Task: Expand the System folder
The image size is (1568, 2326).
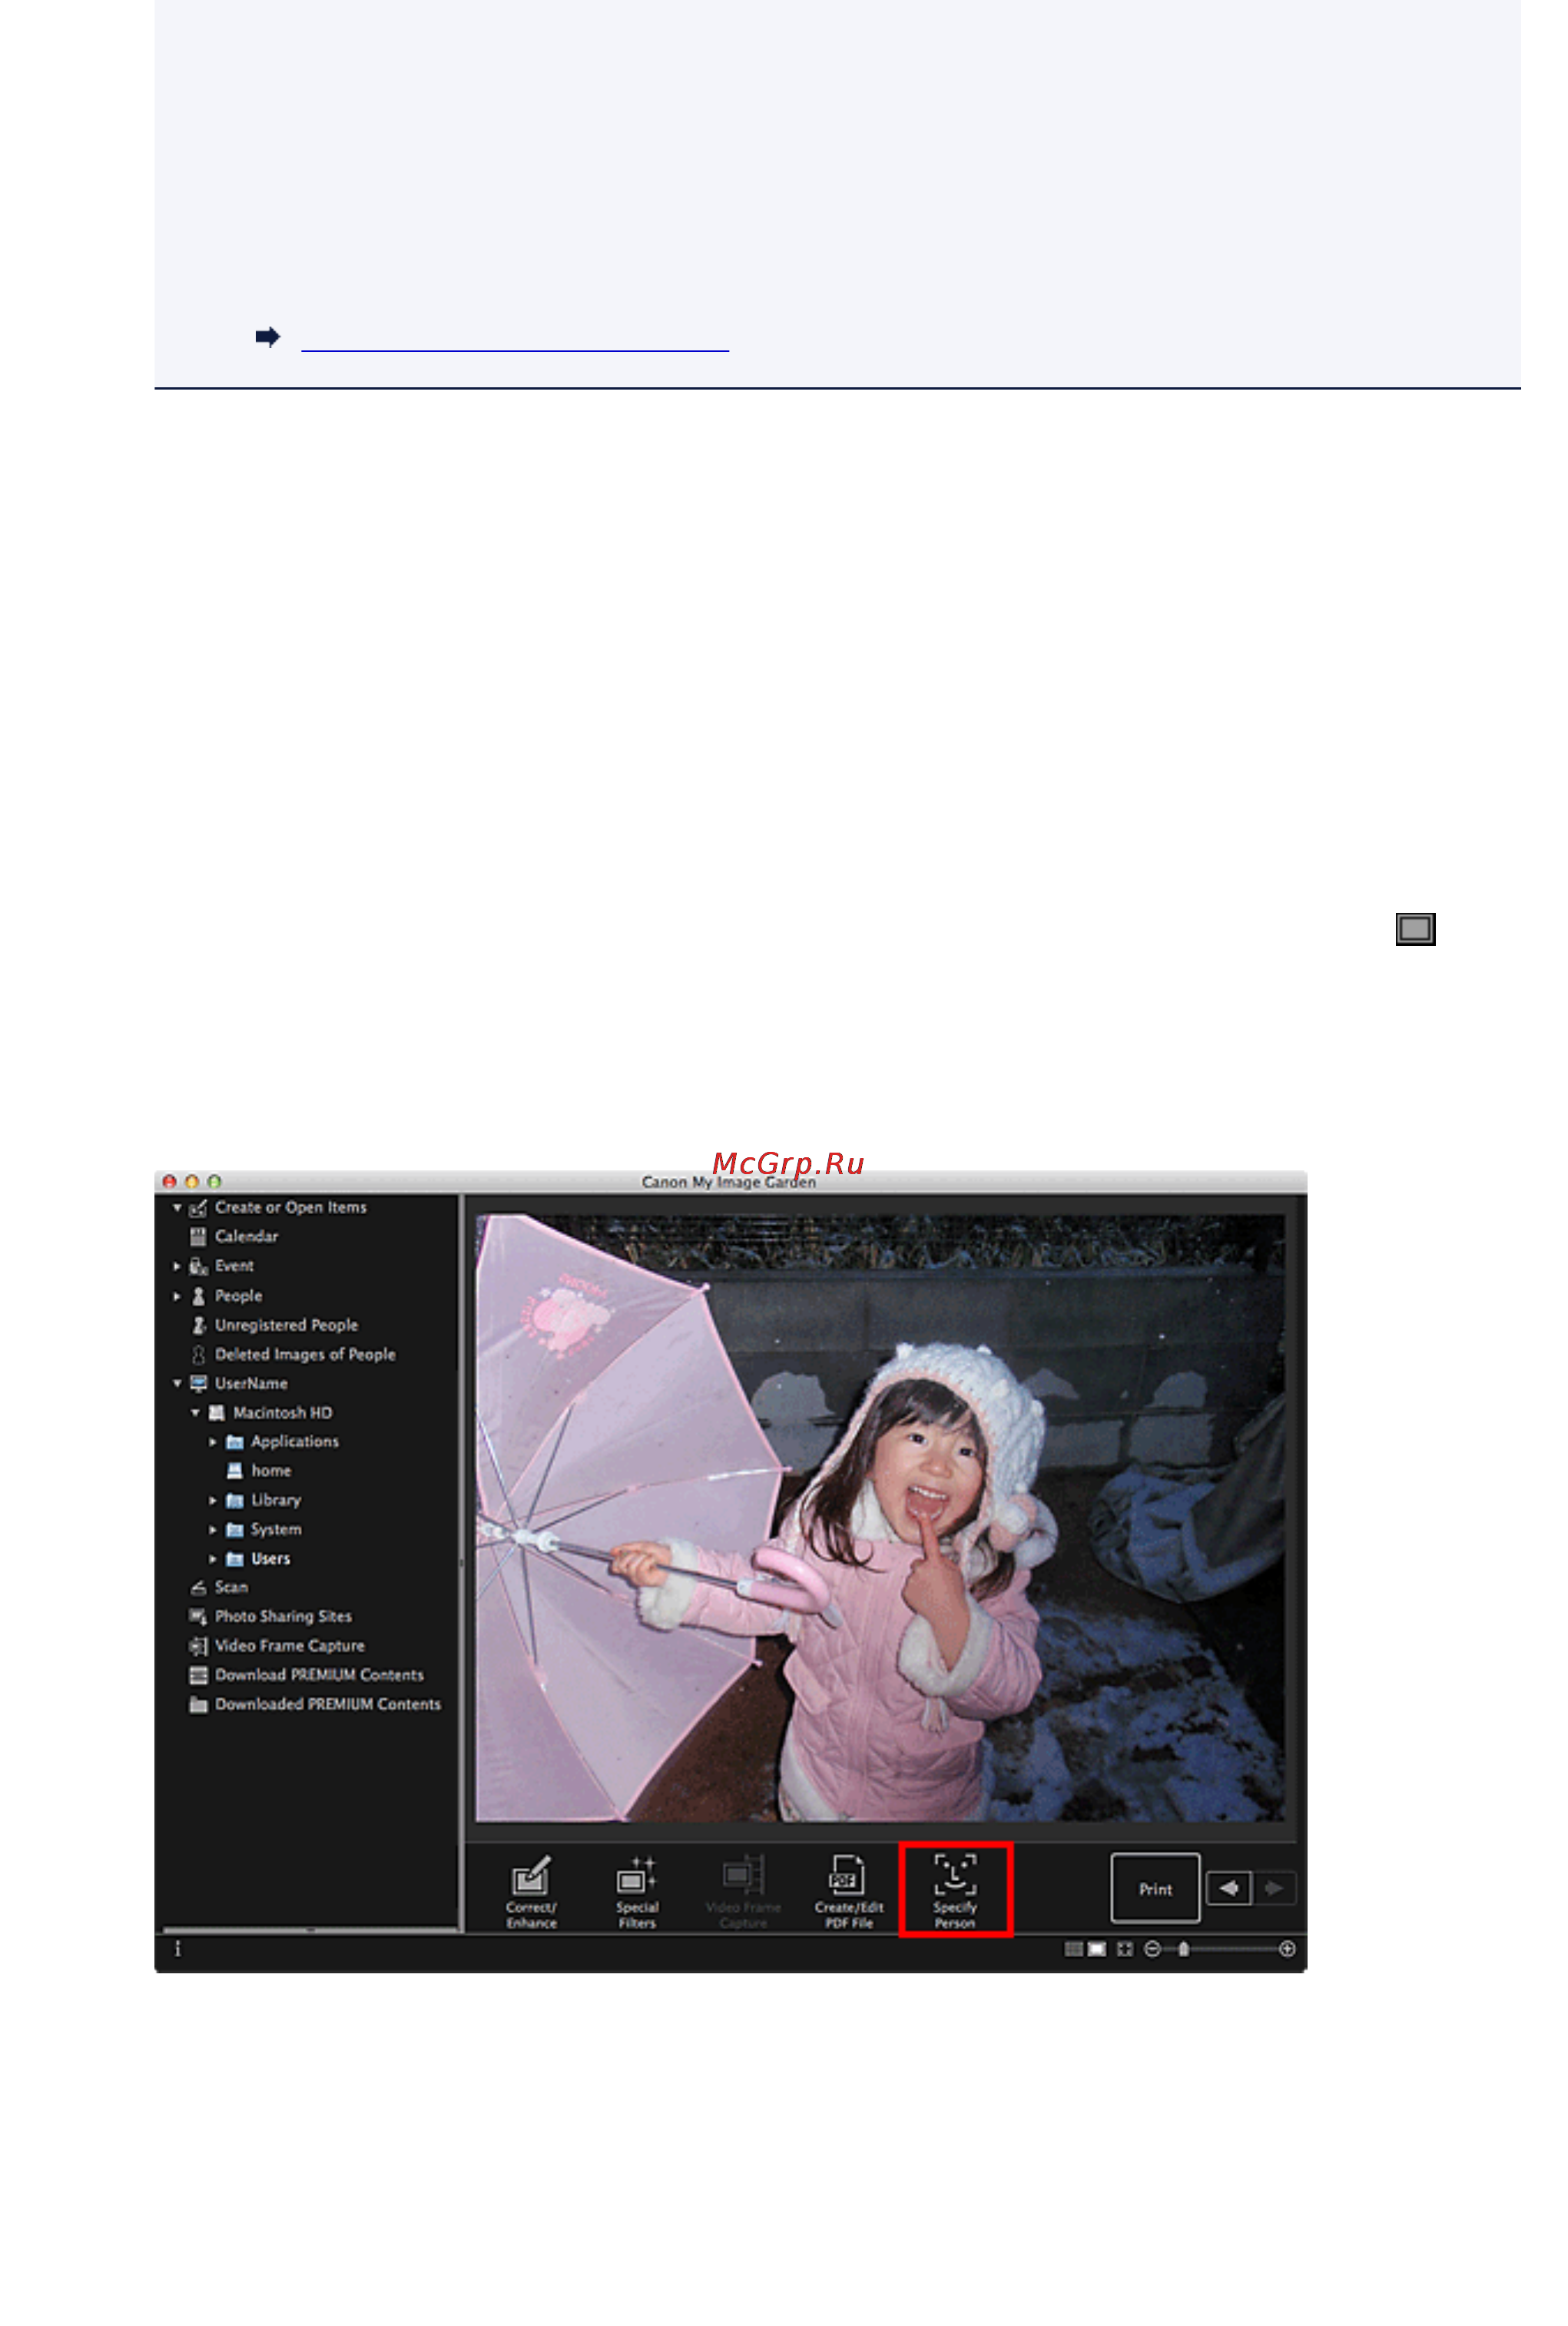Action: [x=213, y=1529]
